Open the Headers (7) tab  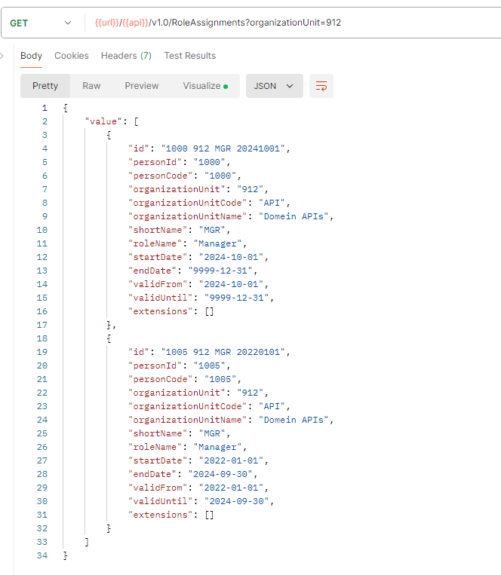point(126,56)
